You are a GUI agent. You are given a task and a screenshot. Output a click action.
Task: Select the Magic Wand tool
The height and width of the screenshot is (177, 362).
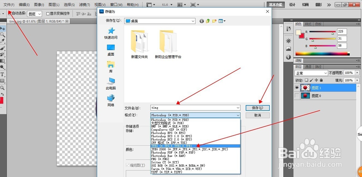point(3,35)
